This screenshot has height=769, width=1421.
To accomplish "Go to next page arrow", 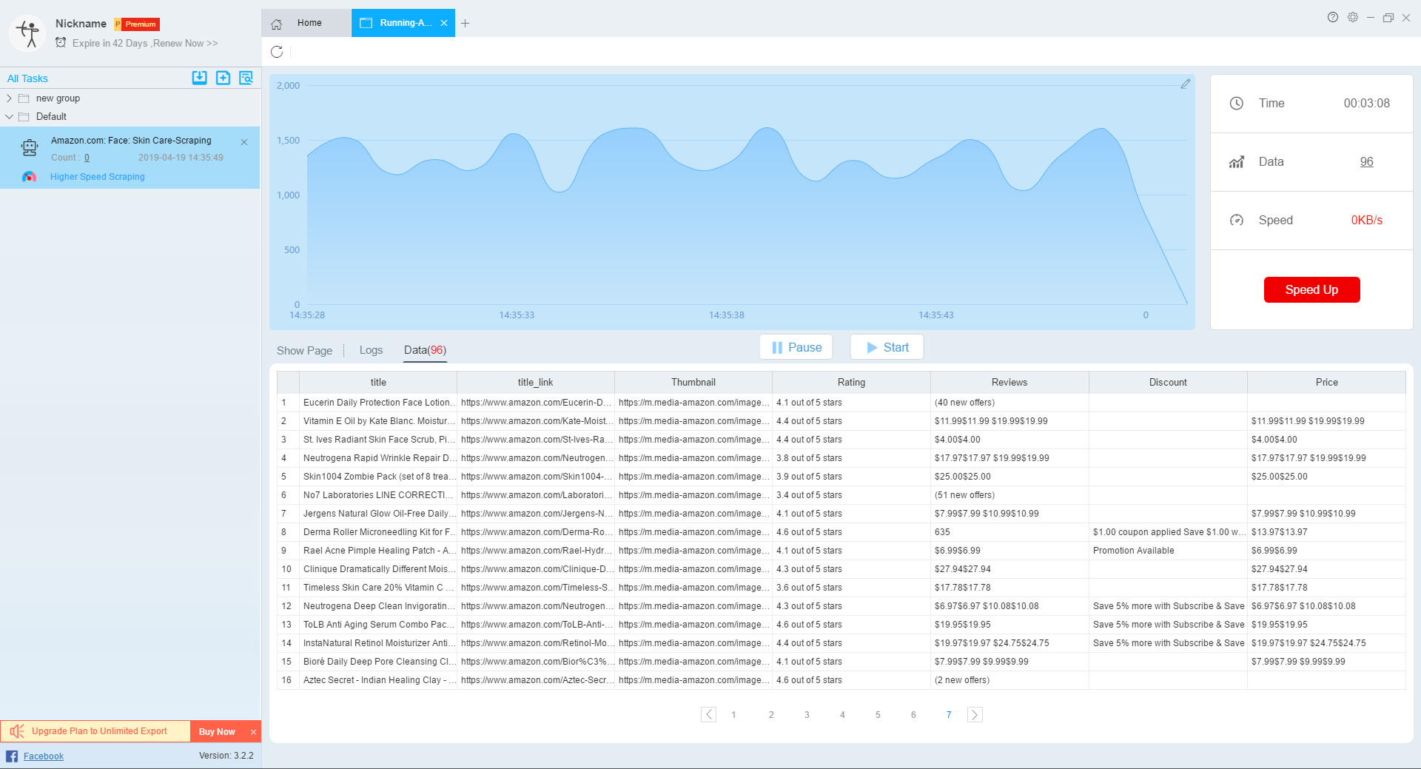I will point(975,715).
